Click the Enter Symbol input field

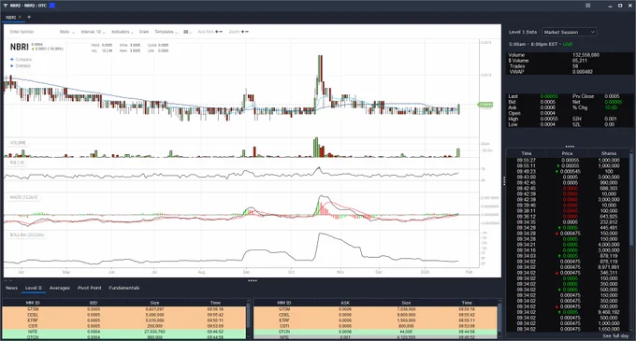click(22, 32)
